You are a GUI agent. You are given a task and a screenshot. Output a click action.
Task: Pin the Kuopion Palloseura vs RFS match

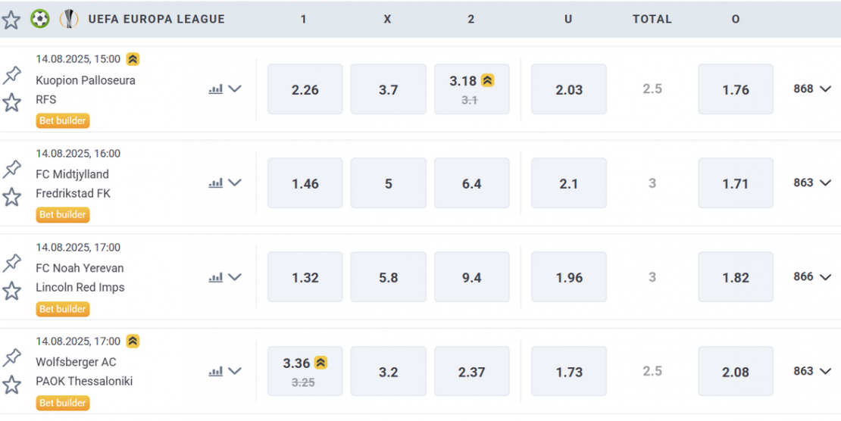coord(12,76)
